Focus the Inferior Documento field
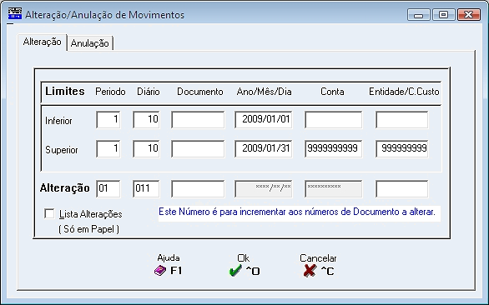This screenshot has width=489, height=305. tap(198, 120)
